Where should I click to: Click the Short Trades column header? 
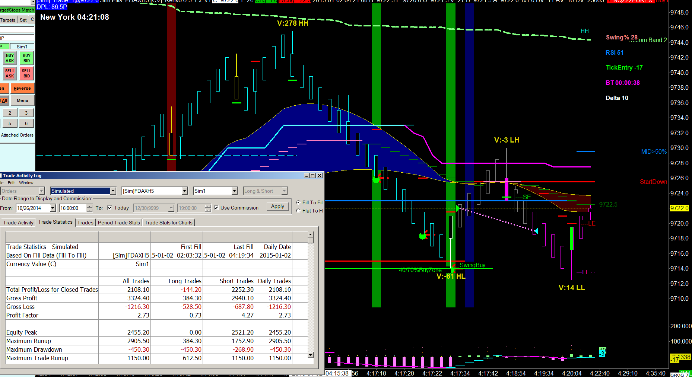point(237,281)
